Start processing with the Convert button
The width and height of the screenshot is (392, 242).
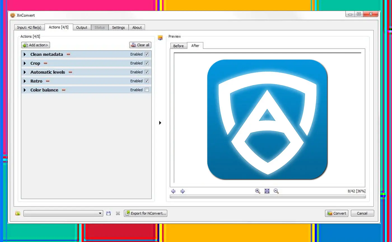336,213
